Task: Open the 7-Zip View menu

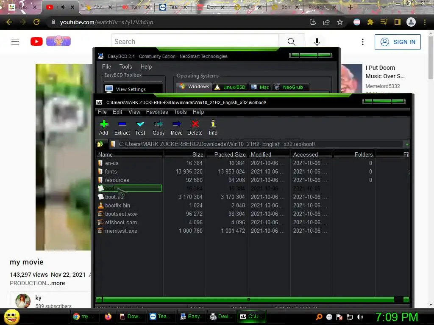Action: coord(134,112)
